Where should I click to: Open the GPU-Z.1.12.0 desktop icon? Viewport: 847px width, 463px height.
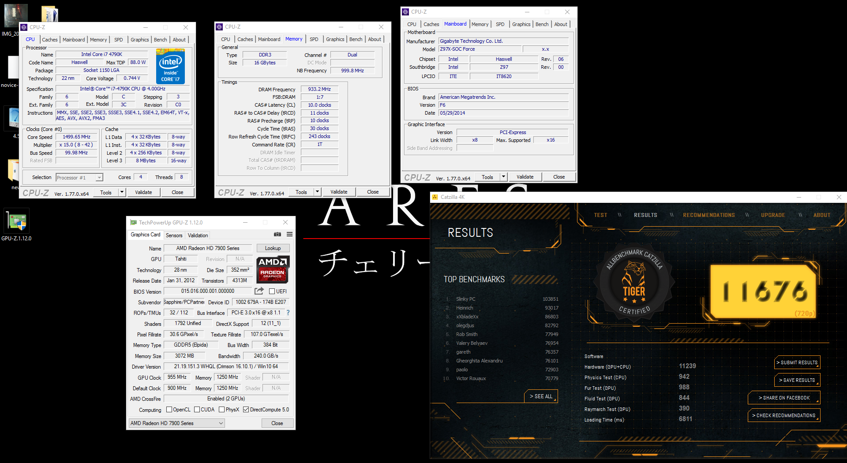click(x=16, y=225)
